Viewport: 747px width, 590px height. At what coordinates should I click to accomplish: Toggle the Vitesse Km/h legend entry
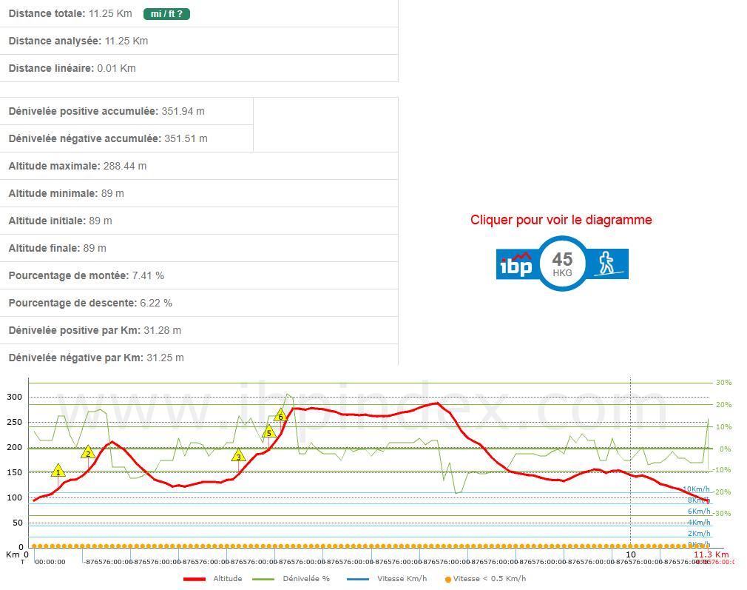(x=402, y=579)
